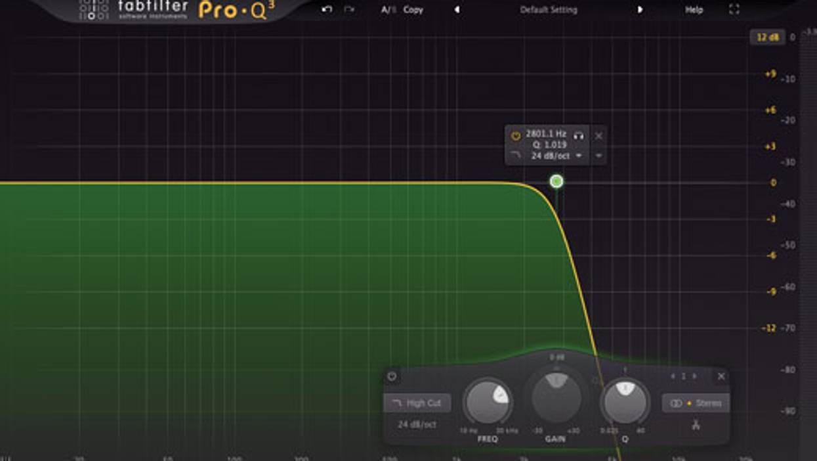Image resolution: width=817 pixels, height=461 pixels.
Task: Click the 2801.1 Hz frequency value
Action: point(546,134)
